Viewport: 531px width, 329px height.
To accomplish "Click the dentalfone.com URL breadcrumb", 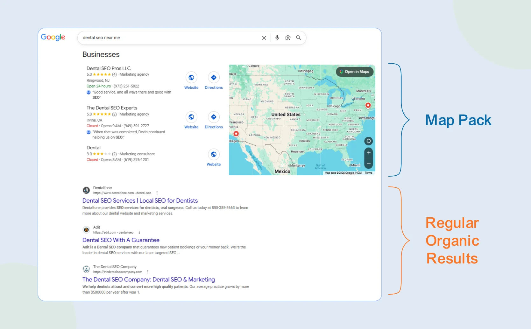I will (122, 193).
